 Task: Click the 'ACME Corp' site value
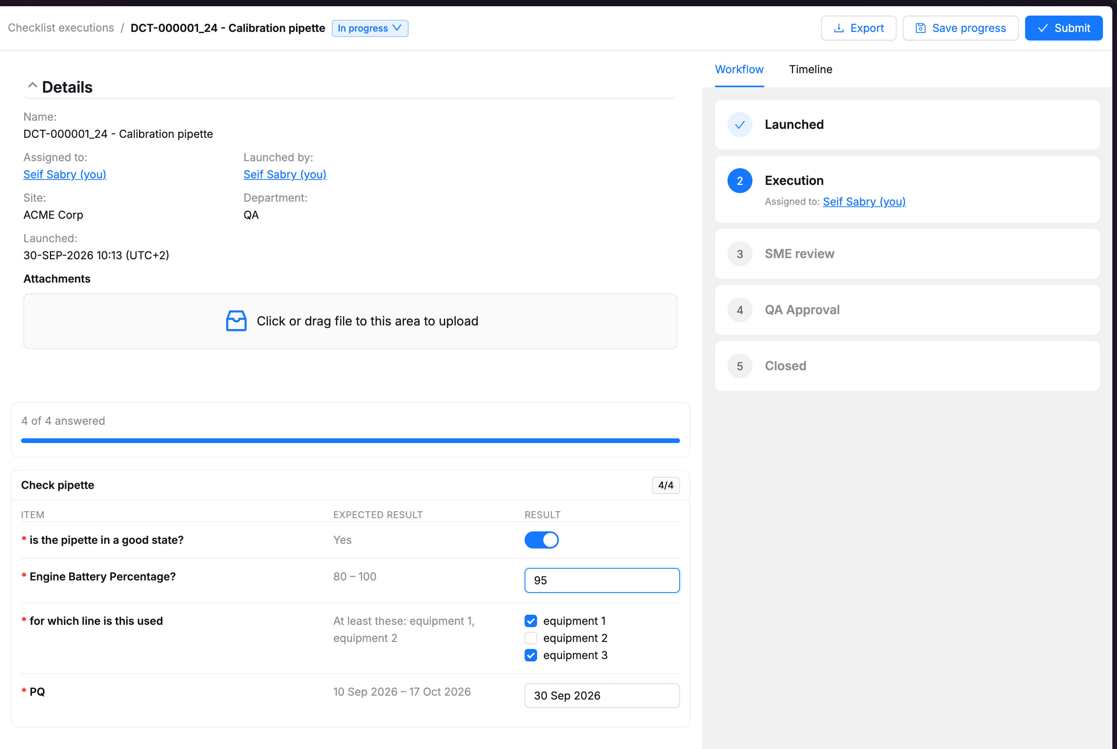click(53, 215)
